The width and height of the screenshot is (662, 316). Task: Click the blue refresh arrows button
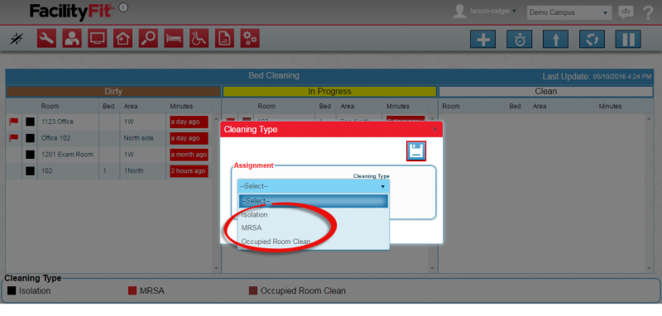coord(592,39)
